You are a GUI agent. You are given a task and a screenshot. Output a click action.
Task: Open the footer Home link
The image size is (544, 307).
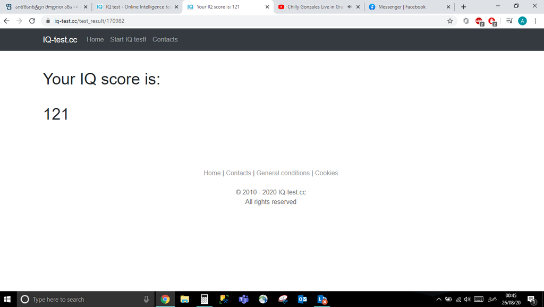tap(212, 173)
